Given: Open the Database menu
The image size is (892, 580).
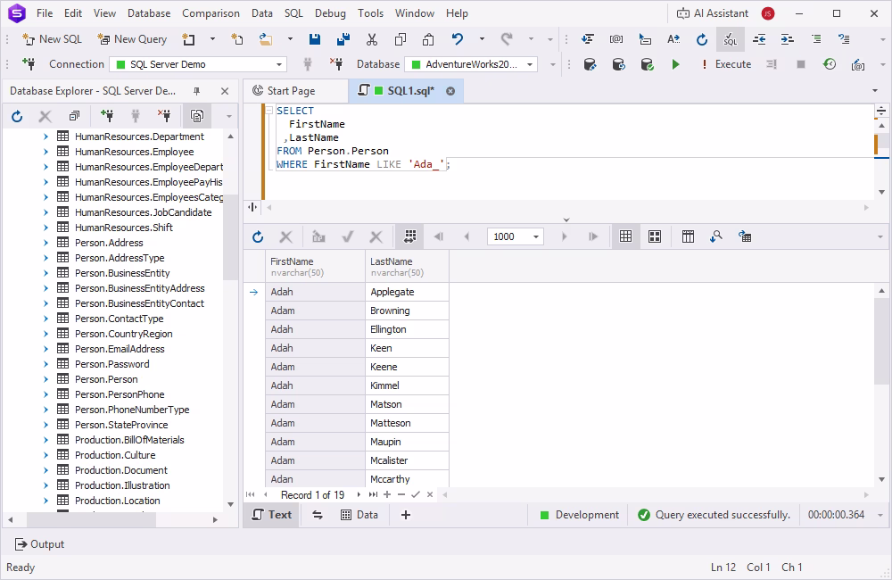Looking at the screenshot, I should tap(149, 12).
